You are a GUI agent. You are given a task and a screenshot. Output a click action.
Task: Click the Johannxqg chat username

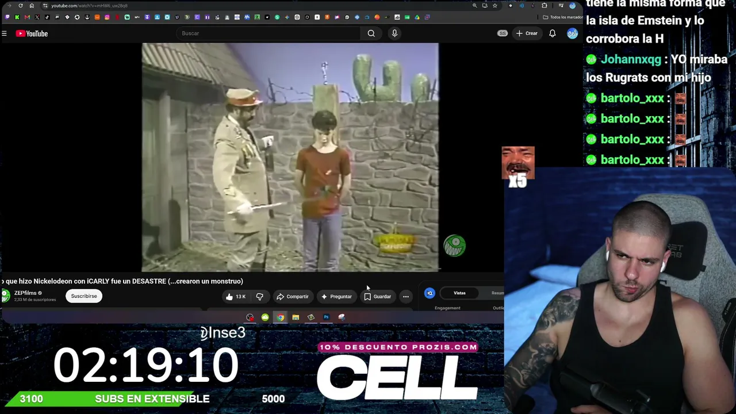click(631, 59)
